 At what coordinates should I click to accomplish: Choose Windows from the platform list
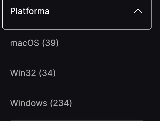click(41, 103)
